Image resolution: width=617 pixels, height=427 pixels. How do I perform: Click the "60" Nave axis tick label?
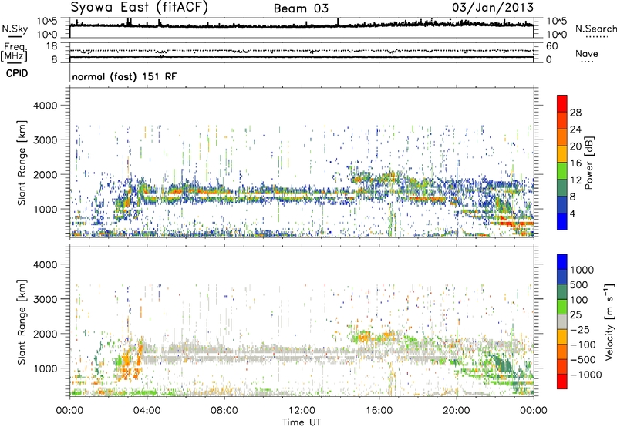tap(551, 46)
